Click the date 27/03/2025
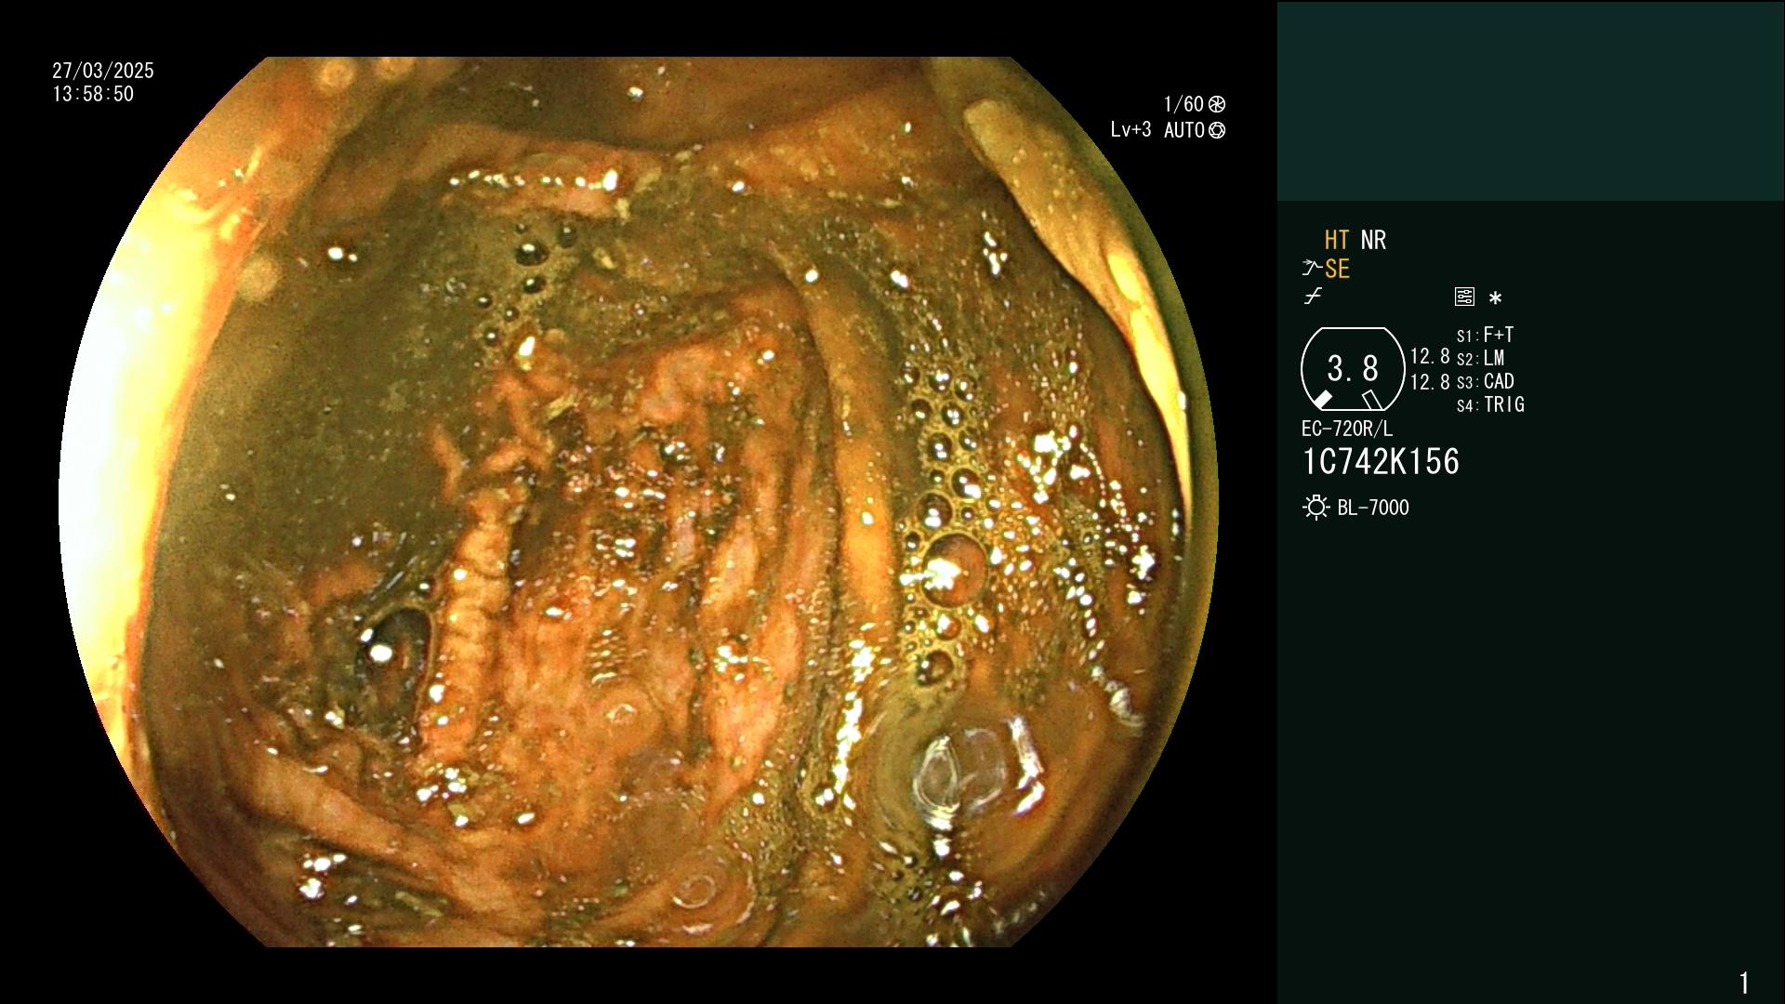This screenshot has height=1004, width=1785. point(103,71)
